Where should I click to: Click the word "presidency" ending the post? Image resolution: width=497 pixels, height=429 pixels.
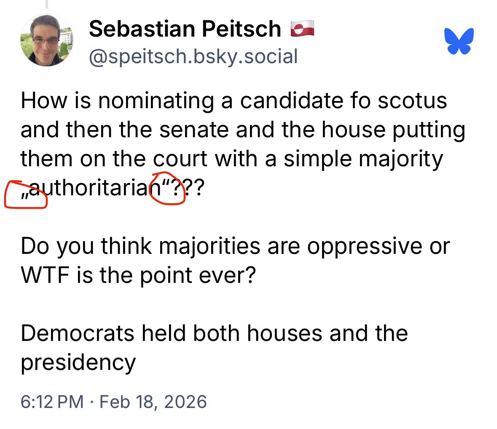(x=78, y=362)
